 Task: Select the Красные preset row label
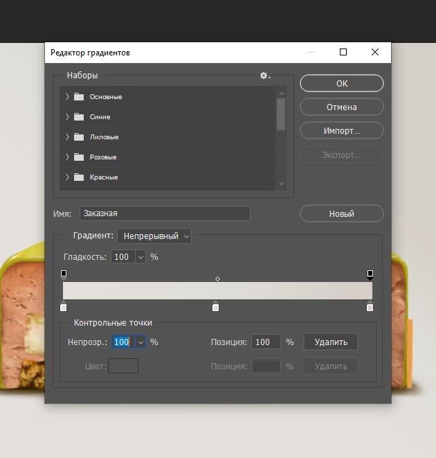pos(104,177)
